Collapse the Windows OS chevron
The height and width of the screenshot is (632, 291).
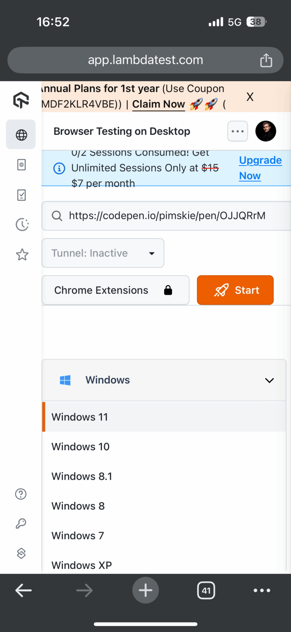(x=269, y=381)
